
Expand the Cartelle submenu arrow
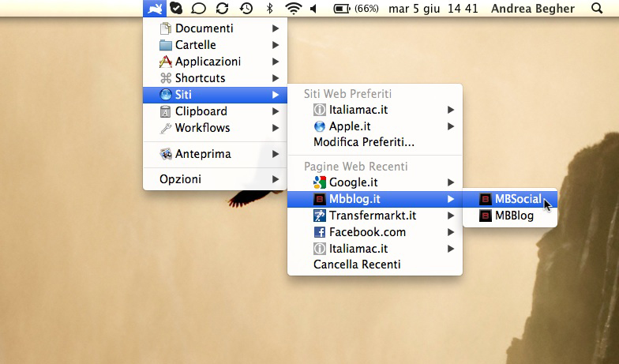(x=276, y=45)
